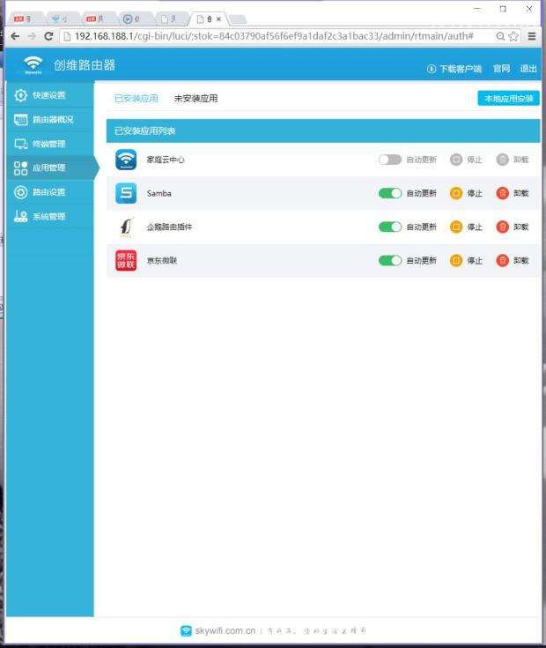The image size is (546, 648).
Task: Click 卸载 uninstall label for 京东微联
Action: coord(520,260)
